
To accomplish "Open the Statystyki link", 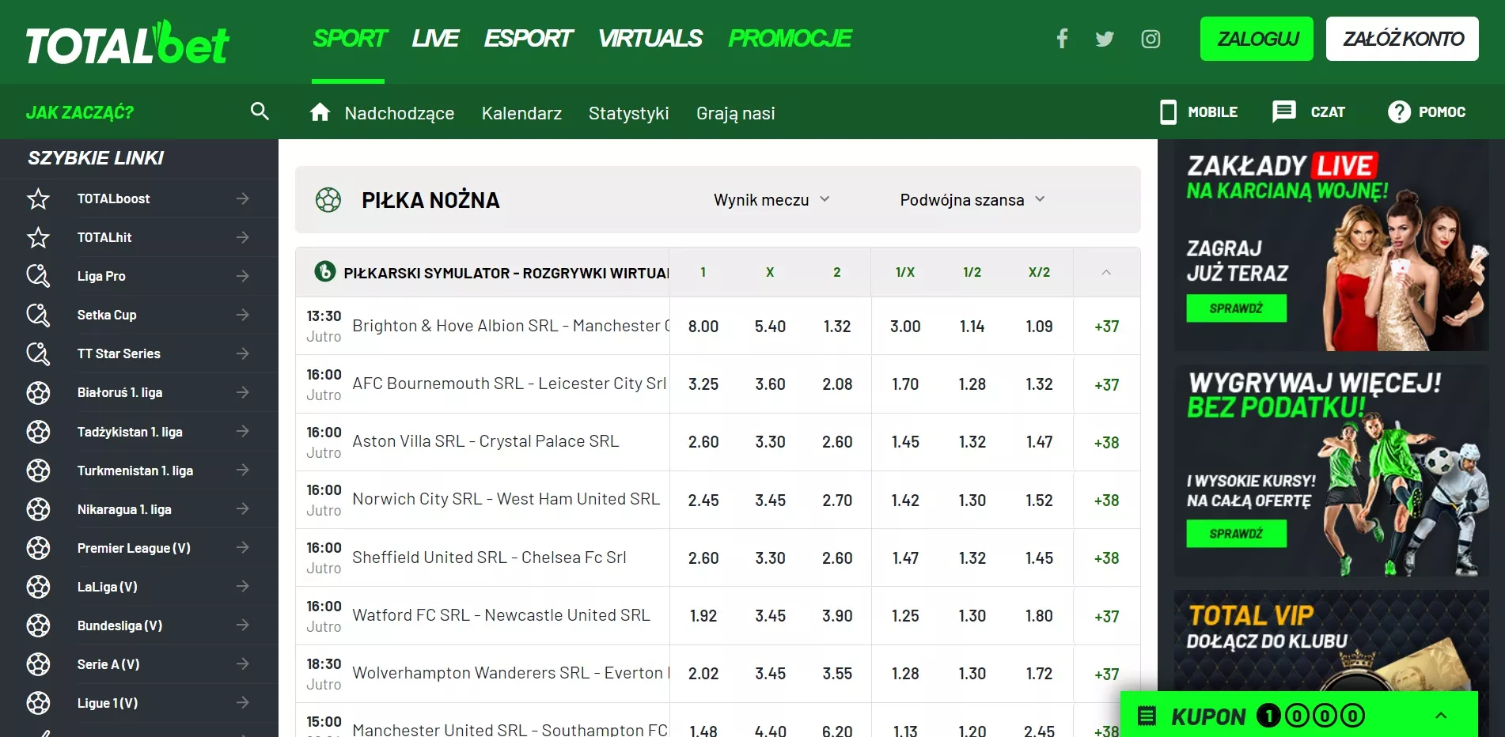I will [x=628, y=113].
